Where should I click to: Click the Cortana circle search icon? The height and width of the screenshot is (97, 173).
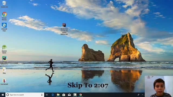click(8, 95)
